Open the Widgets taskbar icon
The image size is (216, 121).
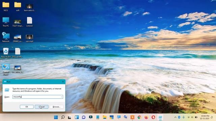pyautogui.click(x=77, y=117)
